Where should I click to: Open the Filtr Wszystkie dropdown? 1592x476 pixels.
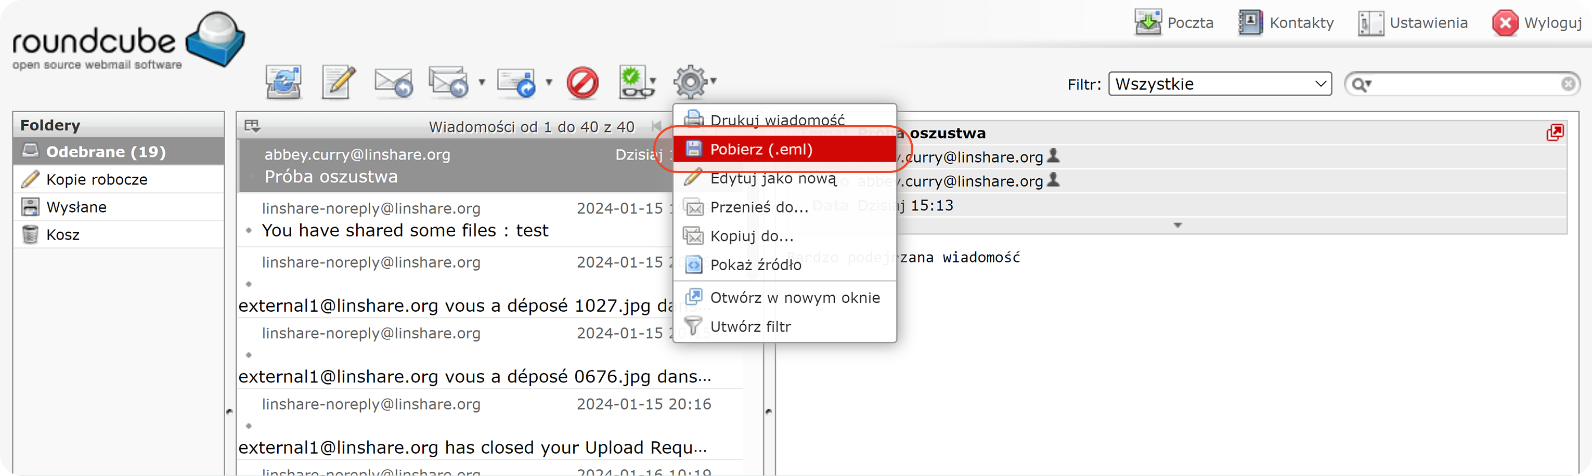[1219, 84]
